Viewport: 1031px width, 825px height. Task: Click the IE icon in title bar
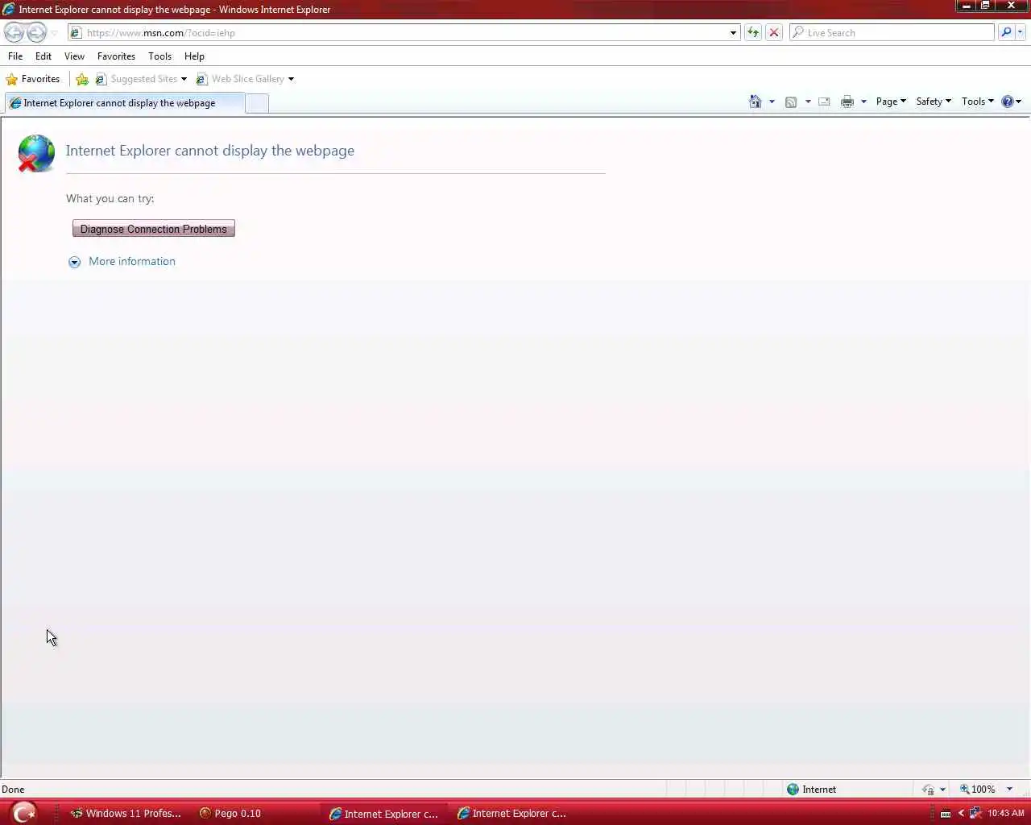(x=9, y=10)
